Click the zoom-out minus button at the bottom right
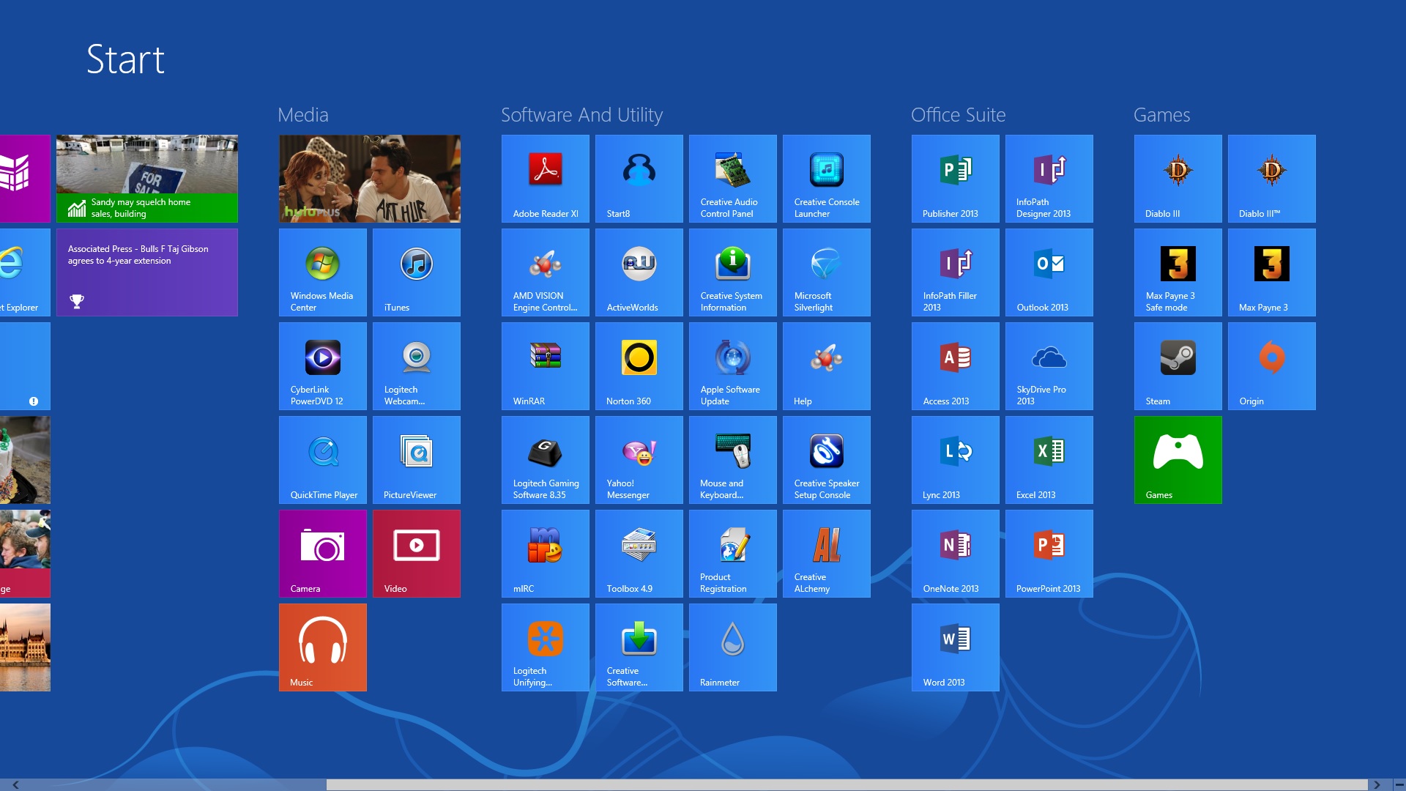This screenshot has width=1406, height=791. (1399, 784)
